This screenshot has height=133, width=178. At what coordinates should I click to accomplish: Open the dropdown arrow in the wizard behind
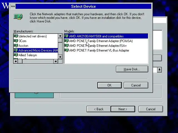point(159,70)
